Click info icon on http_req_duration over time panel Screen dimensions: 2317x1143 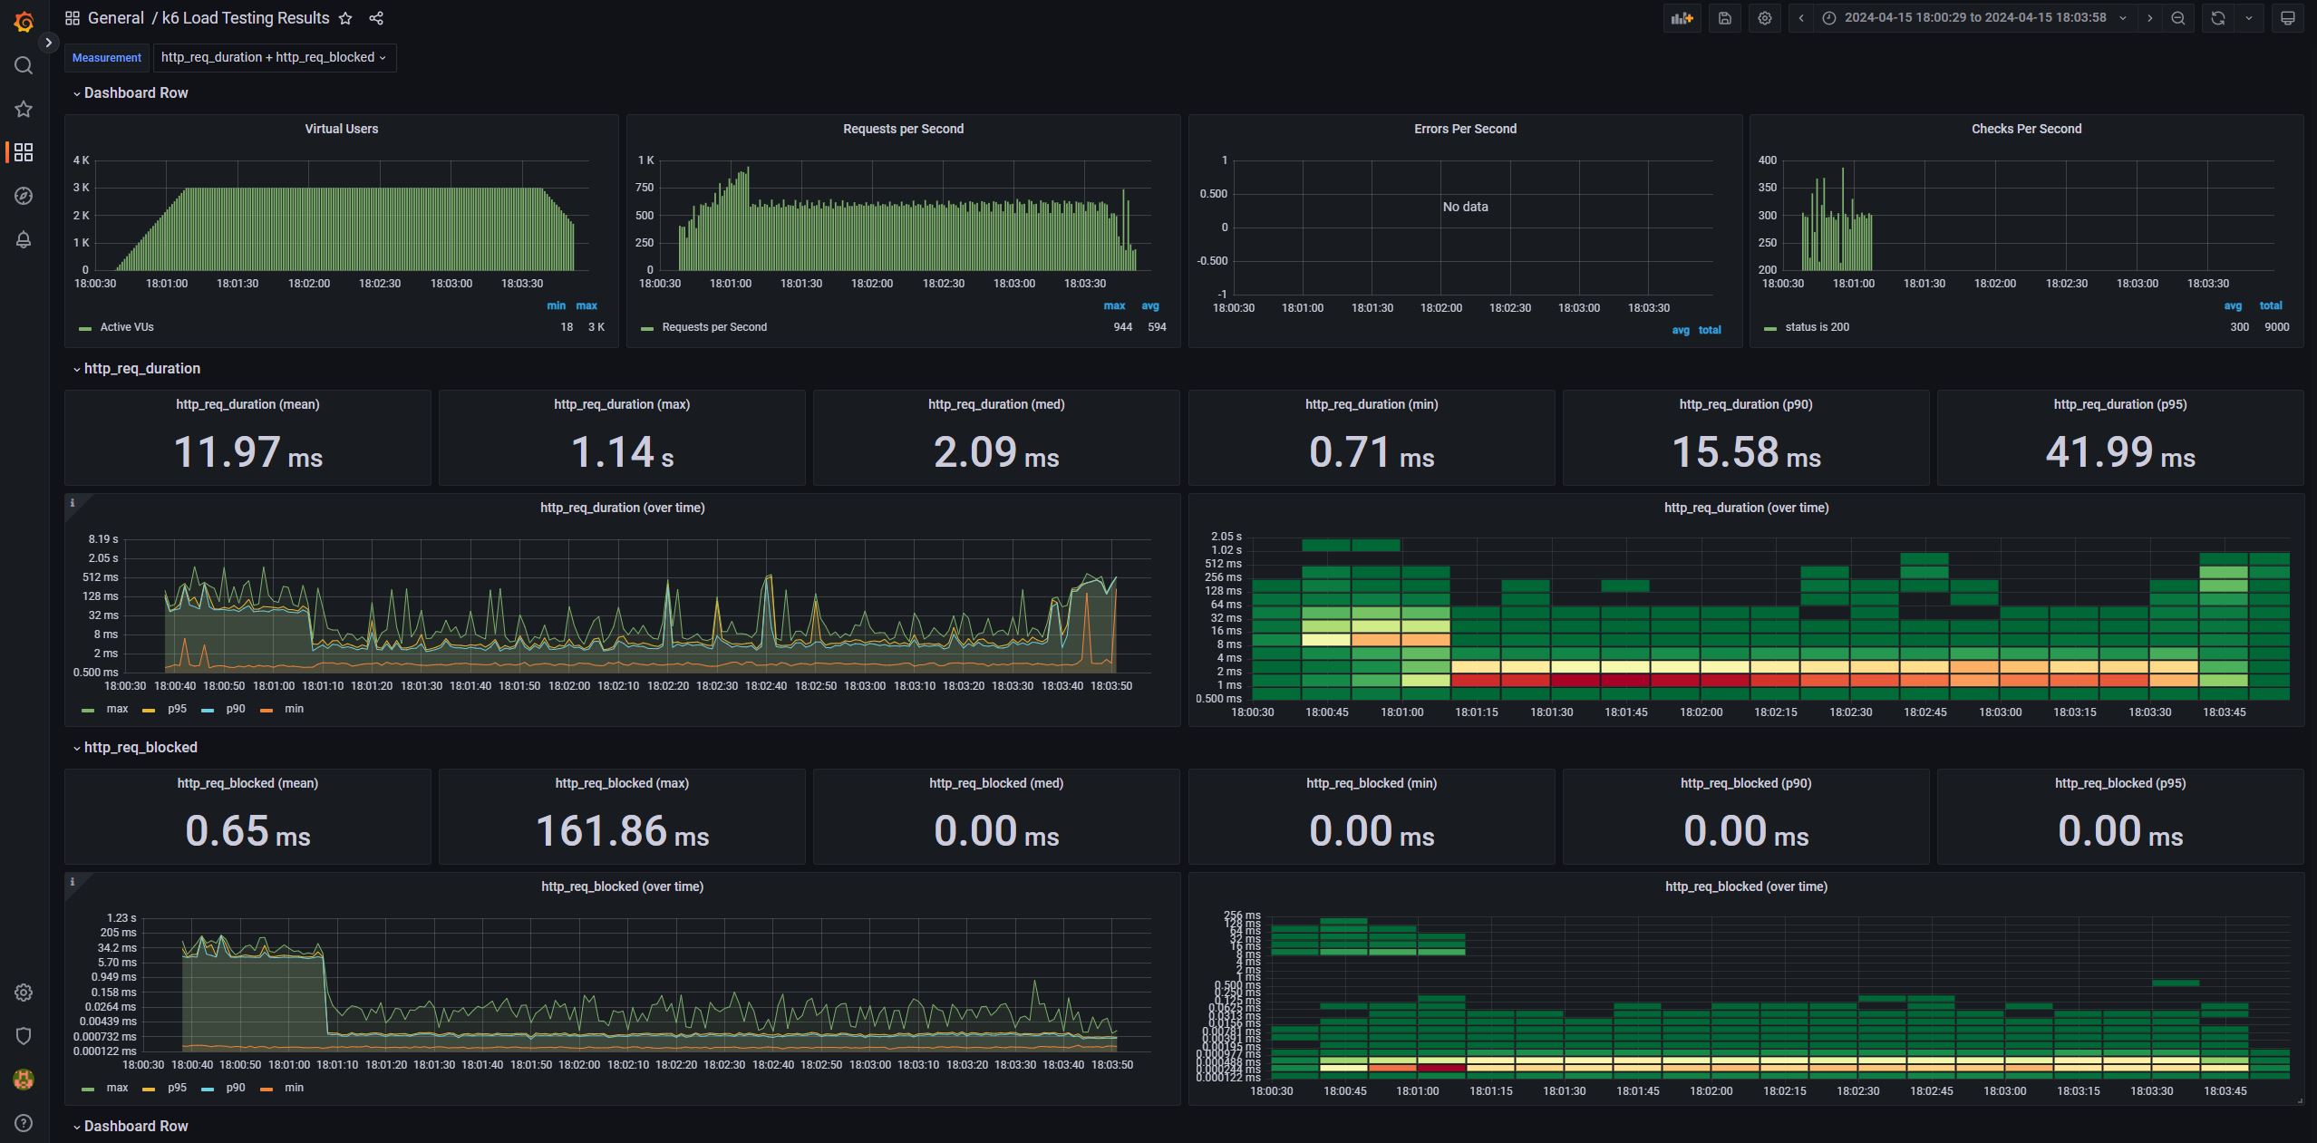73,503
